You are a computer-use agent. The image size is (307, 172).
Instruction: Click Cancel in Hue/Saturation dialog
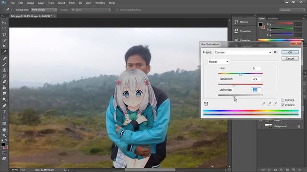290,58
